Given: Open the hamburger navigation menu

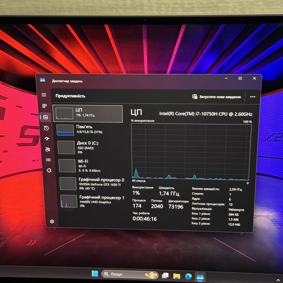Looking at the screenshot, I should (44, 95).
